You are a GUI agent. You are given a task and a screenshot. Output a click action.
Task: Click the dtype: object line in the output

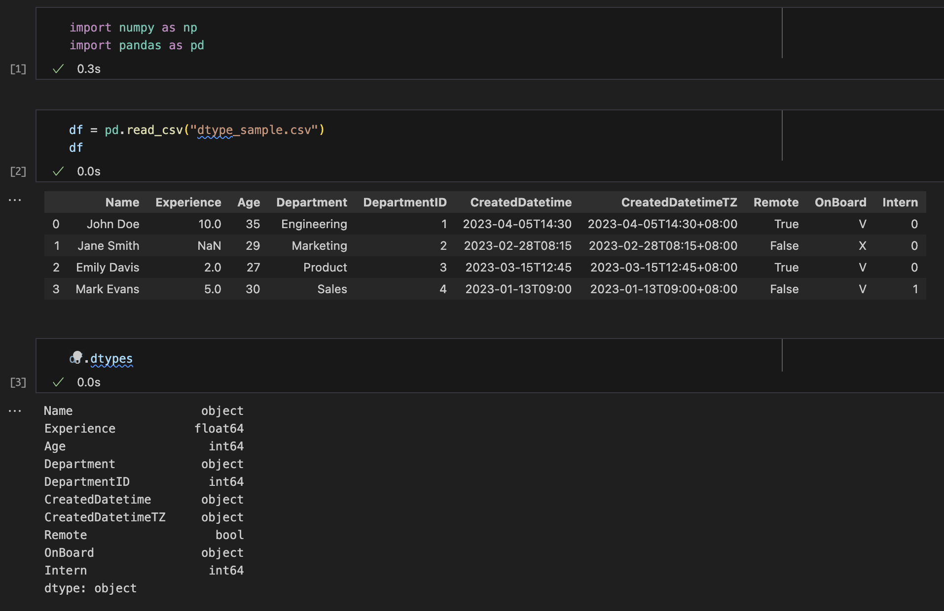90,588
